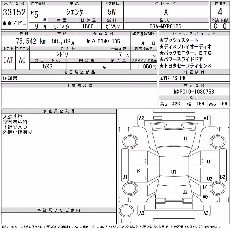The width and height of the screenshot is (231, 231).
Task: Select the inspector note 室内薄汚れ
Action: pos(15,122)
